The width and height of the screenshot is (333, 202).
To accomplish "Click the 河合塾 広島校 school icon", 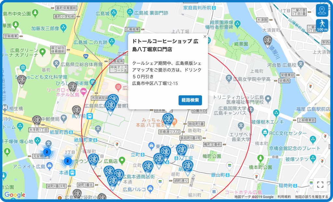I will click(x=300, y=64).
